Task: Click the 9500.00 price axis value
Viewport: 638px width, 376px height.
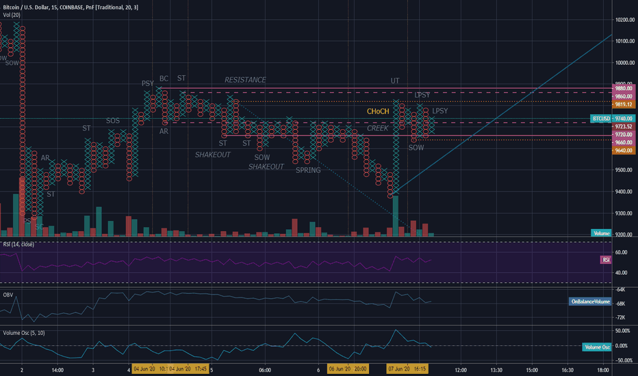Action: click(x=625, y=170)
